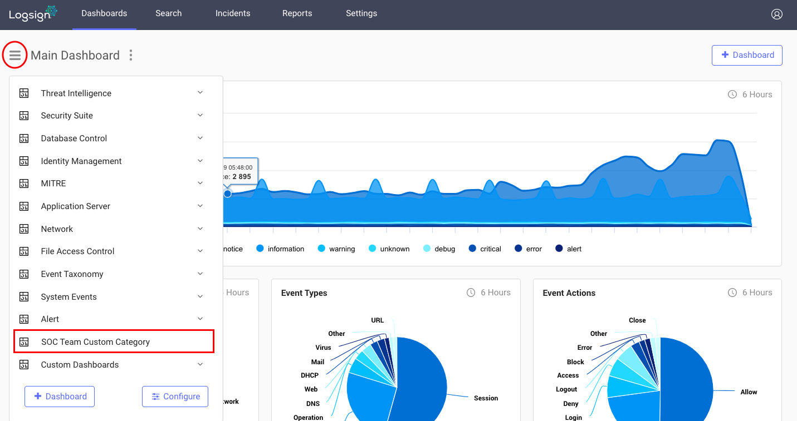The height and width of the screenshot is (421, 797).
Task: Click the Application Server dashboard icon
Action: (24, 206)
